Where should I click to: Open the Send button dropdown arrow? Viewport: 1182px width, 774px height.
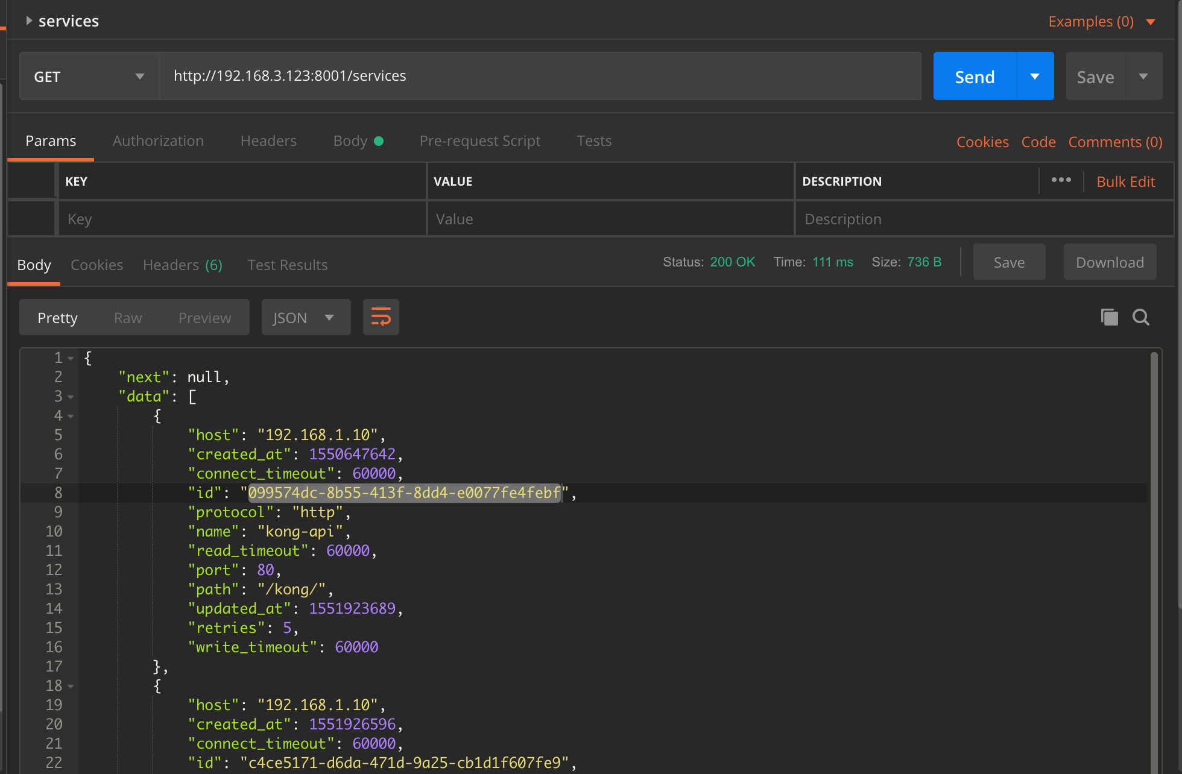[x=1035, y=77]
